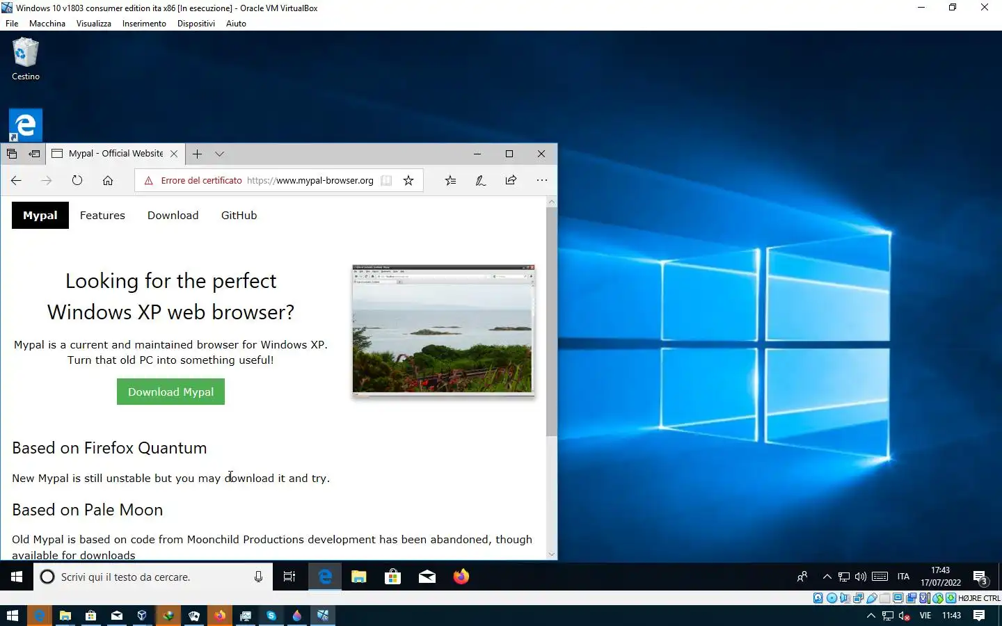Open Task View in guest taskbar
This screenshot has width=1002, height=626.
click(x=289, y=577)
